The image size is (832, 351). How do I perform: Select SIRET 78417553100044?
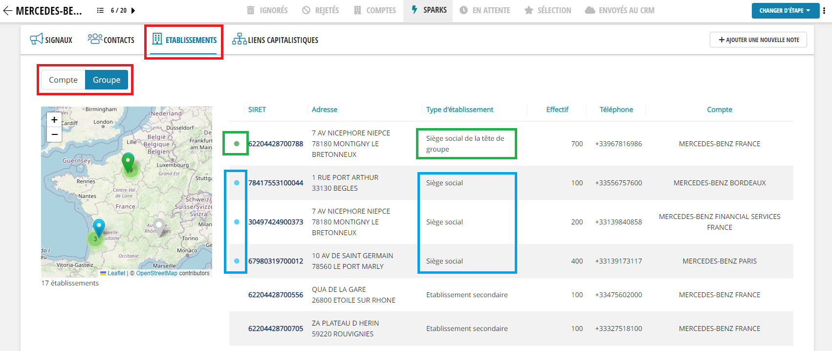[x=276, y=183]
